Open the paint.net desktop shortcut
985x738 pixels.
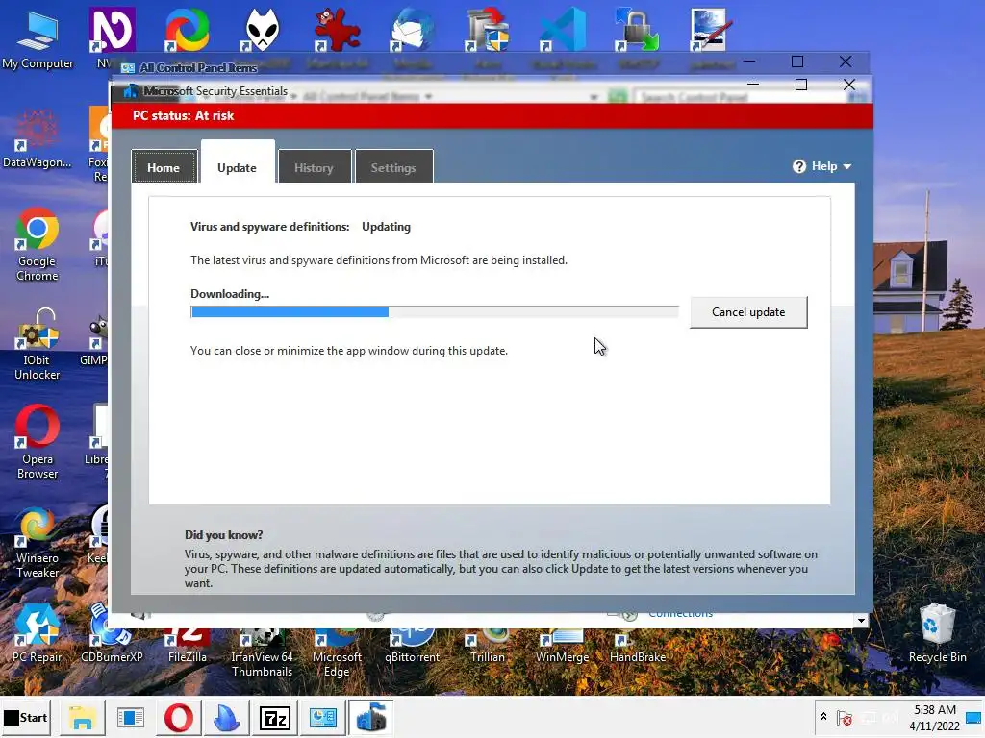click(x=712, y=30)
